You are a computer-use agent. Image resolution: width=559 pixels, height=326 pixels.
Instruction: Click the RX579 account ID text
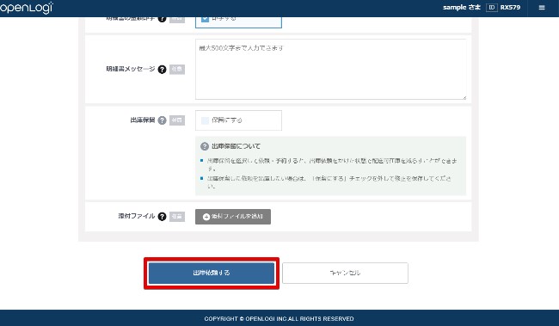coord(510,8)
